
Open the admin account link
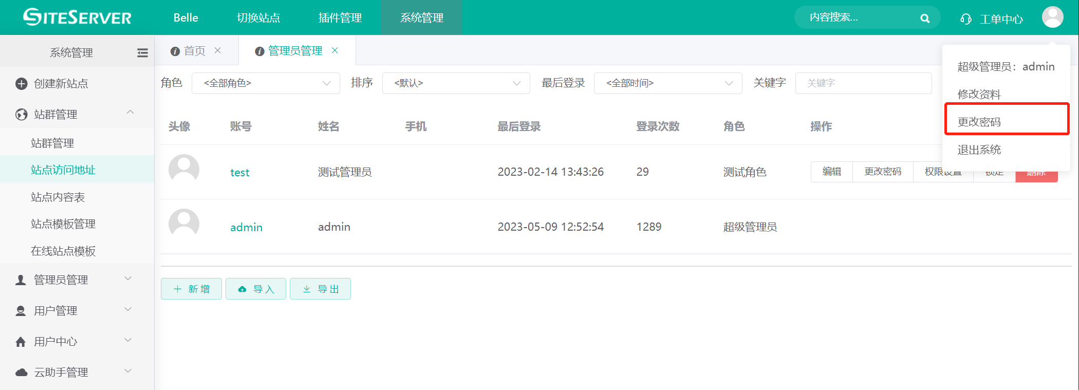click(x=246, y=227)
